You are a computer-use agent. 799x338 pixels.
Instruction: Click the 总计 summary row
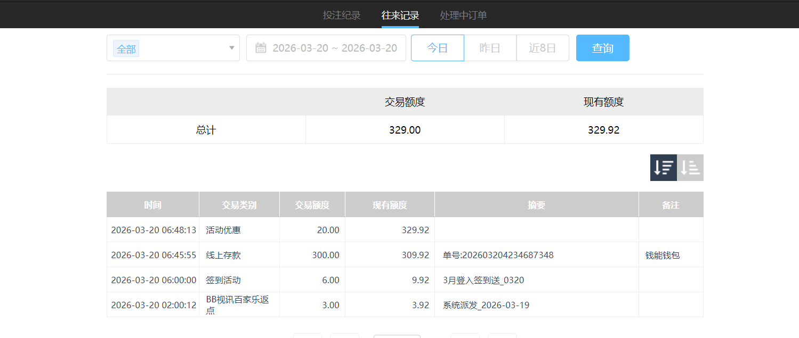click(x=206, y=129)
